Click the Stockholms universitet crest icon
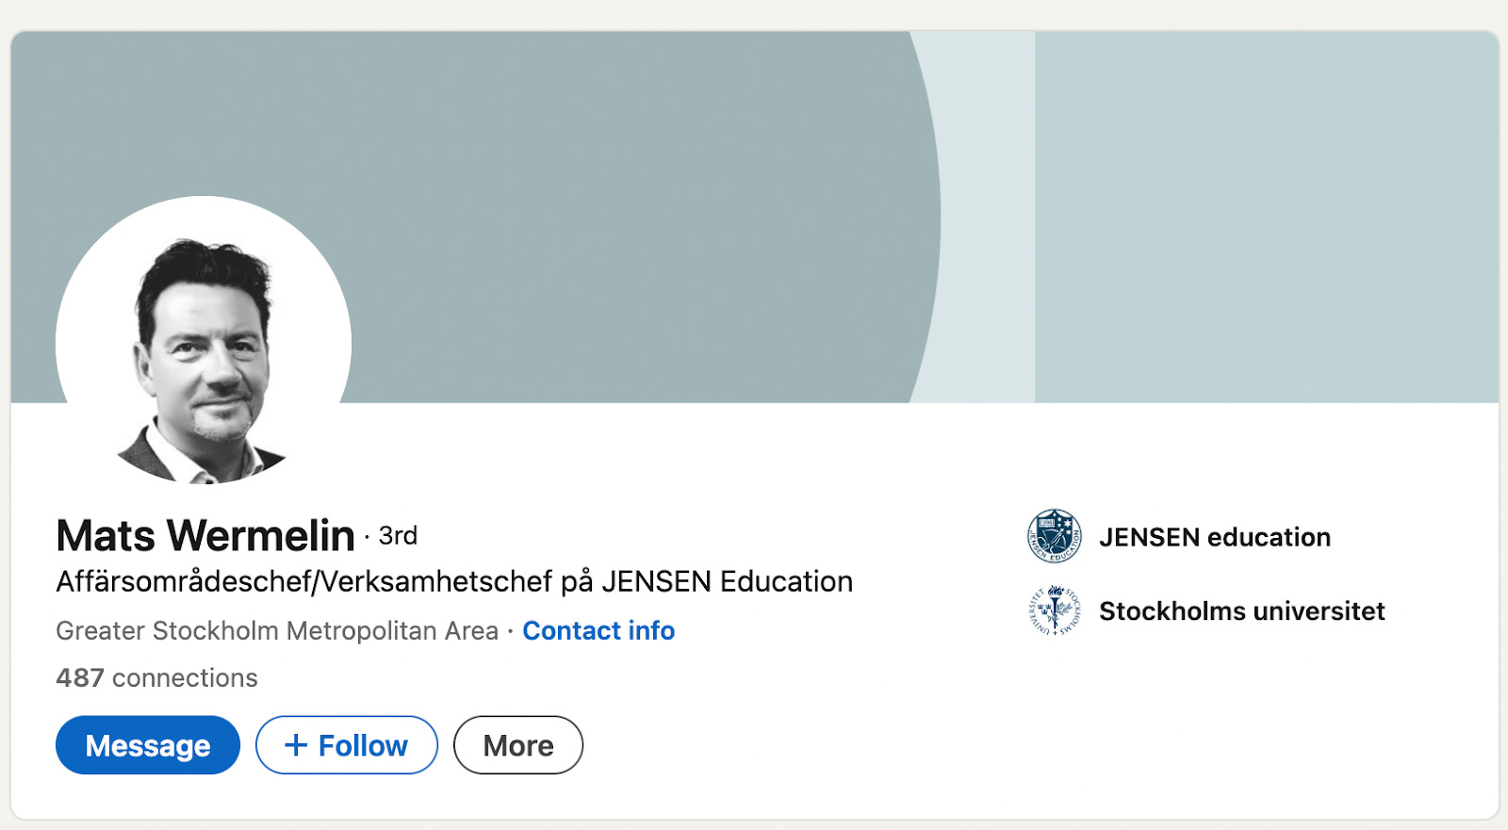Viewport: 1508px width, 830px height. (1054, 610)
